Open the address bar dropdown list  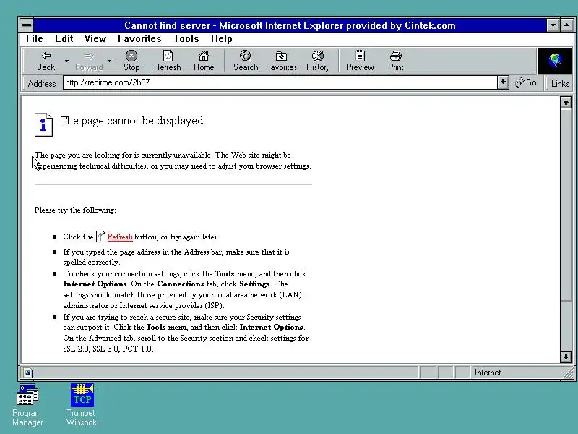click(x=503, y=82)
